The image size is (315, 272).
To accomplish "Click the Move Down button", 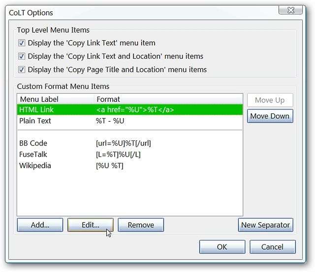I will (270, 116).
